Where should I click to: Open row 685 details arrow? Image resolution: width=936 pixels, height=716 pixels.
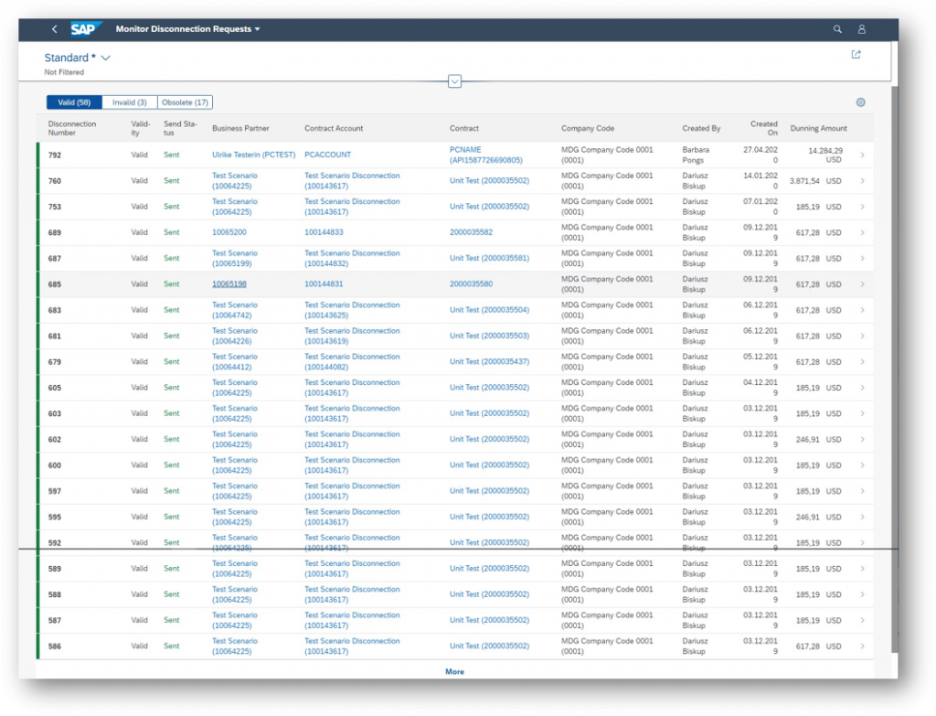click(863, 284)
